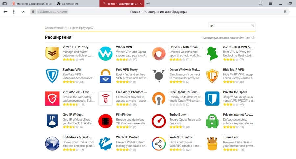
Task: Open the Avira Phantom wifi lock icon
Action: 105,99
